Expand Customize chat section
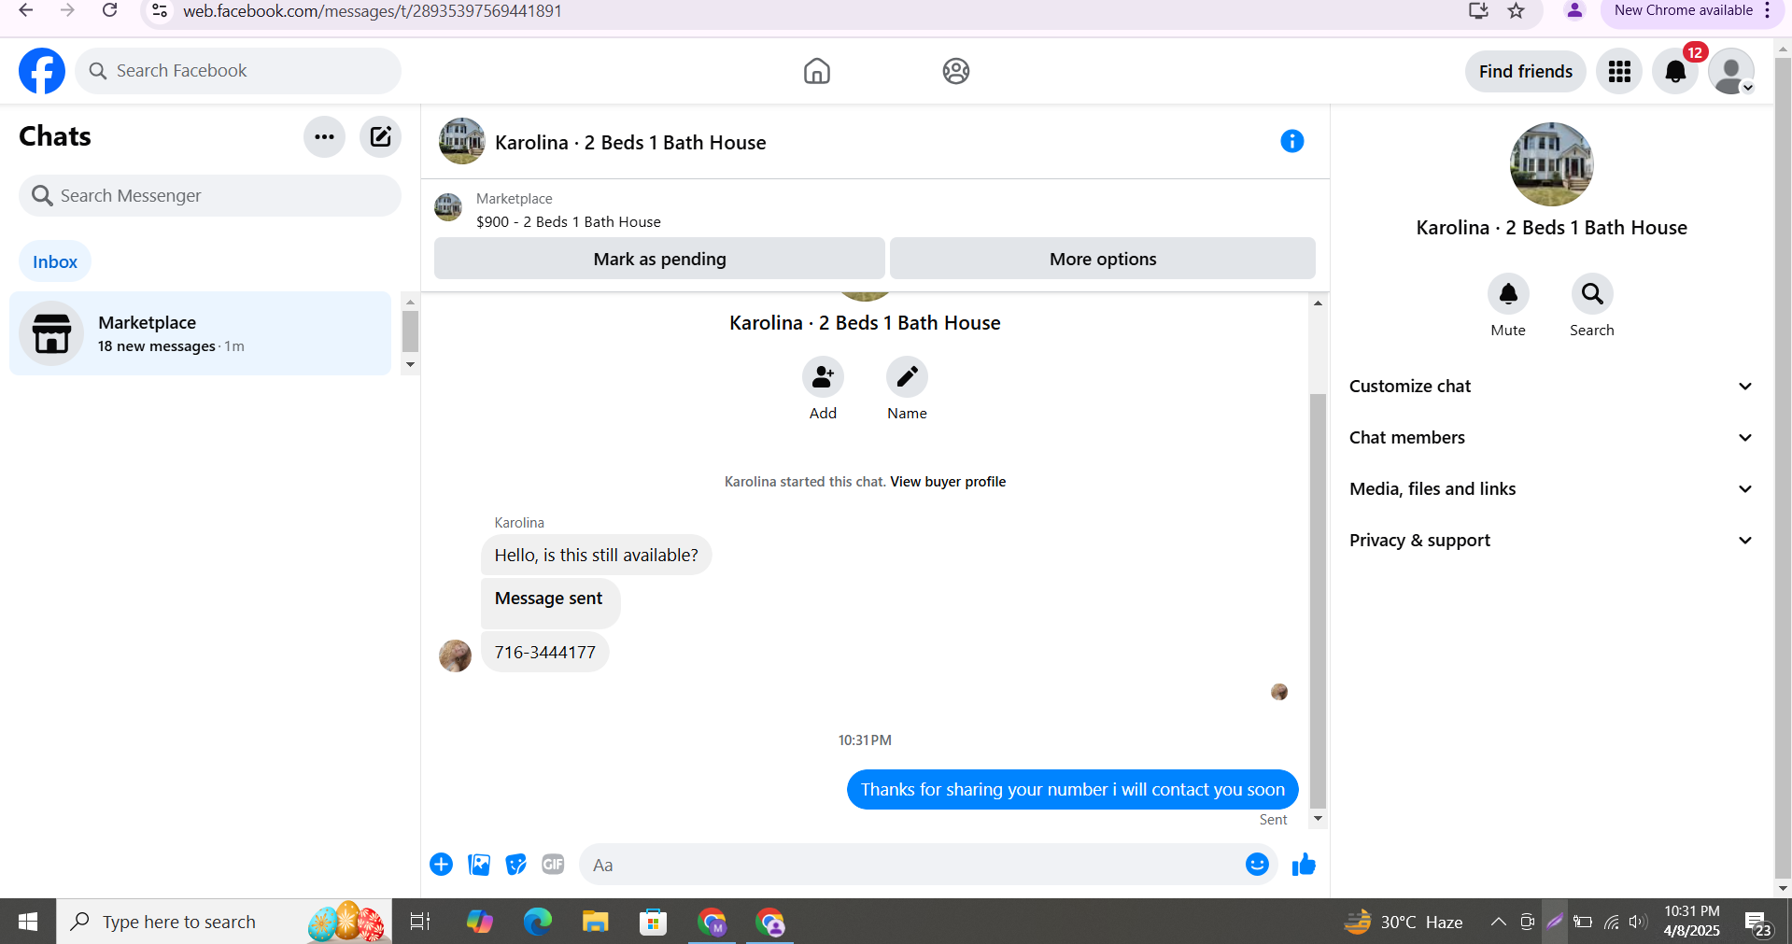The height and width of the screenshot is (944, 1792). click(1551, 387)
